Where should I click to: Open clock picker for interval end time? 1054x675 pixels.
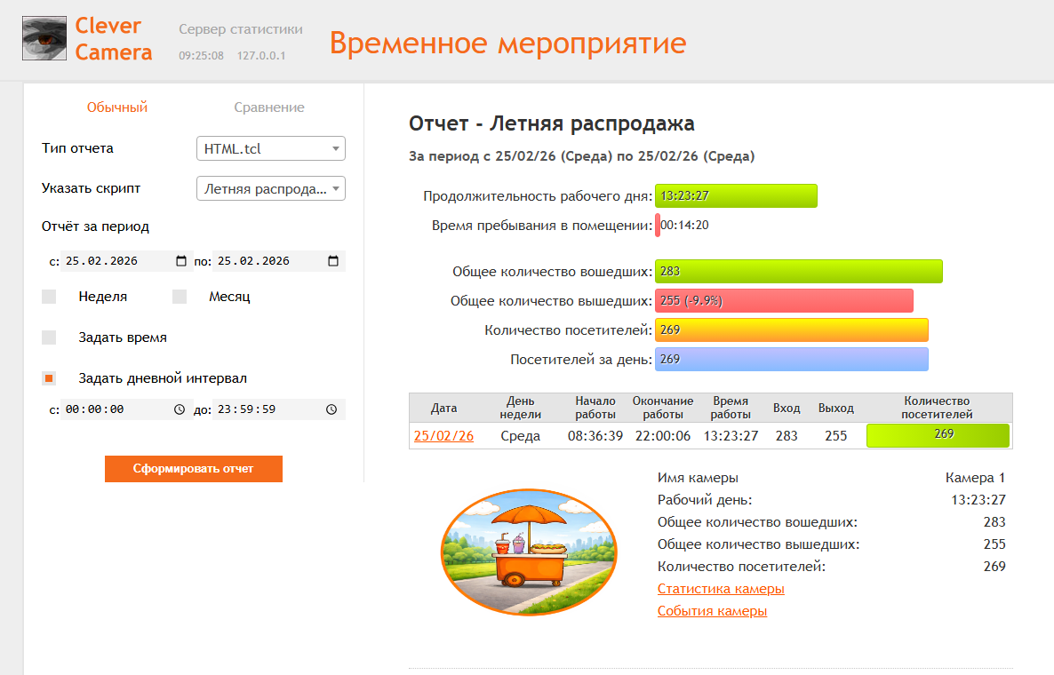pos(331,409)
